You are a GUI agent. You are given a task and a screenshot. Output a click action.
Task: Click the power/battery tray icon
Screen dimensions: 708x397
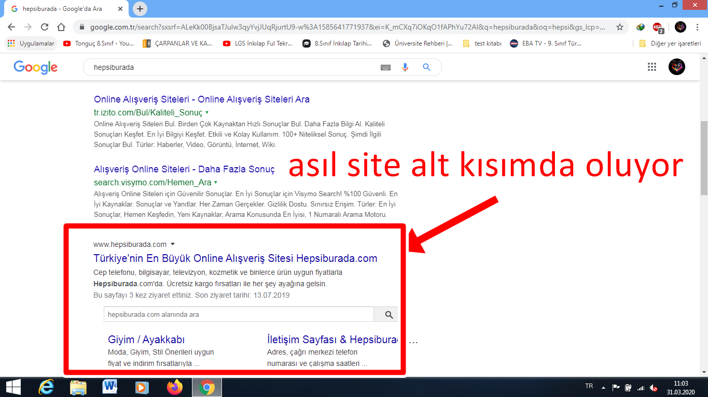click(x=628, y=388)
